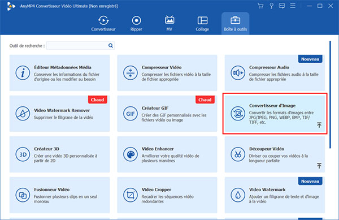The image size is (339, 220).
Task: Open the hamburger menu icon
Action: coord(293,6)
